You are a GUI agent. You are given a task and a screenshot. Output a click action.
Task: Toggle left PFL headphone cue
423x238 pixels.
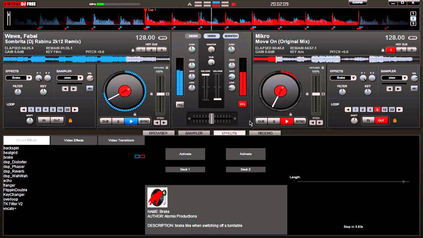[x=180, y=105]
